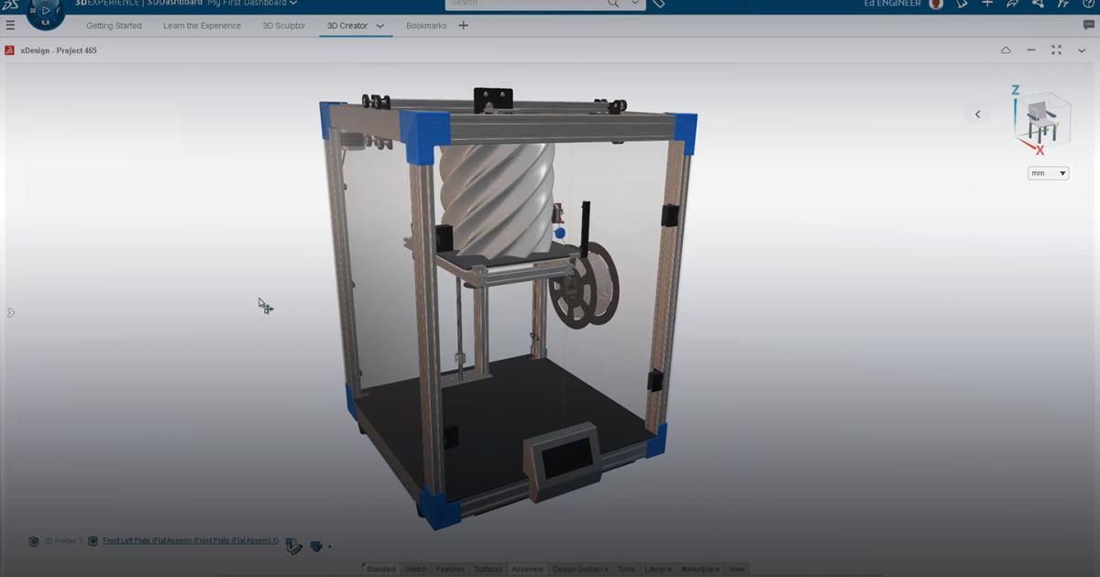
Task: Open the 3D Creator tab chevron menu
Action: 379,26
